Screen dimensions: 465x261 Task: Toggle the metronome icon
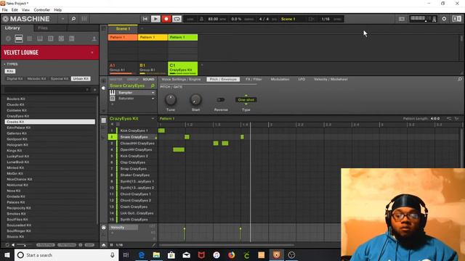[x=201, y=19]
